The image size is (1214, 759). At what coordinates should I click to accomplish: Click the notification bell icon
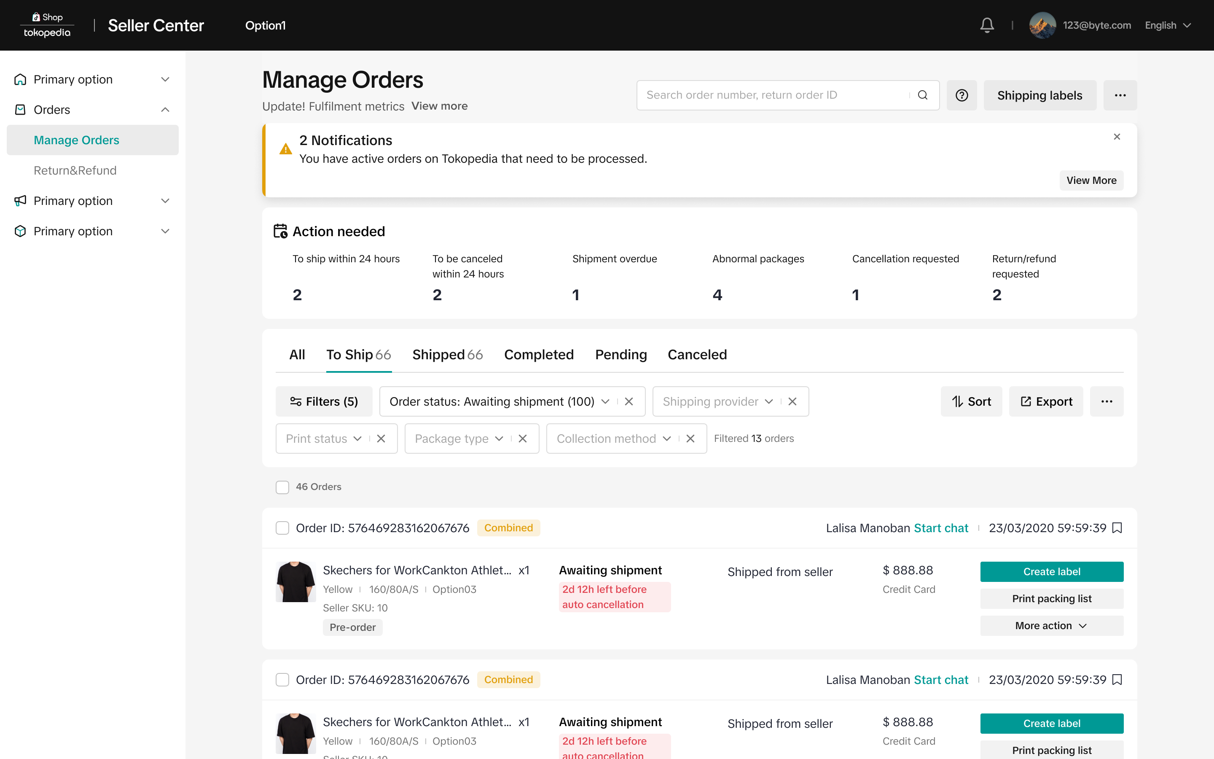click(x=987, y=25)
